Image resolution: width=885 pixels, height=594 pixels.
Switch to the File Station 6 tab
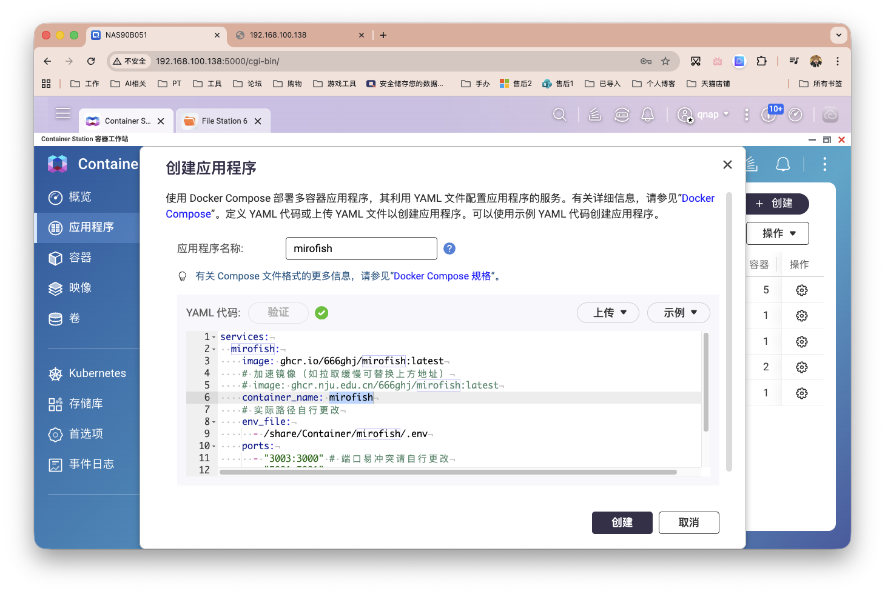coord(221,121)
